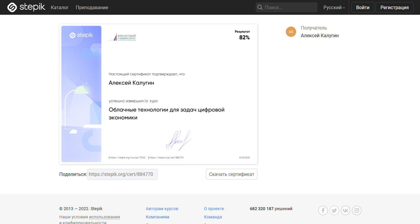This screenshot has width=420, height=224.
Task: Open VK page via footer icon
Action: pos(345,210)
